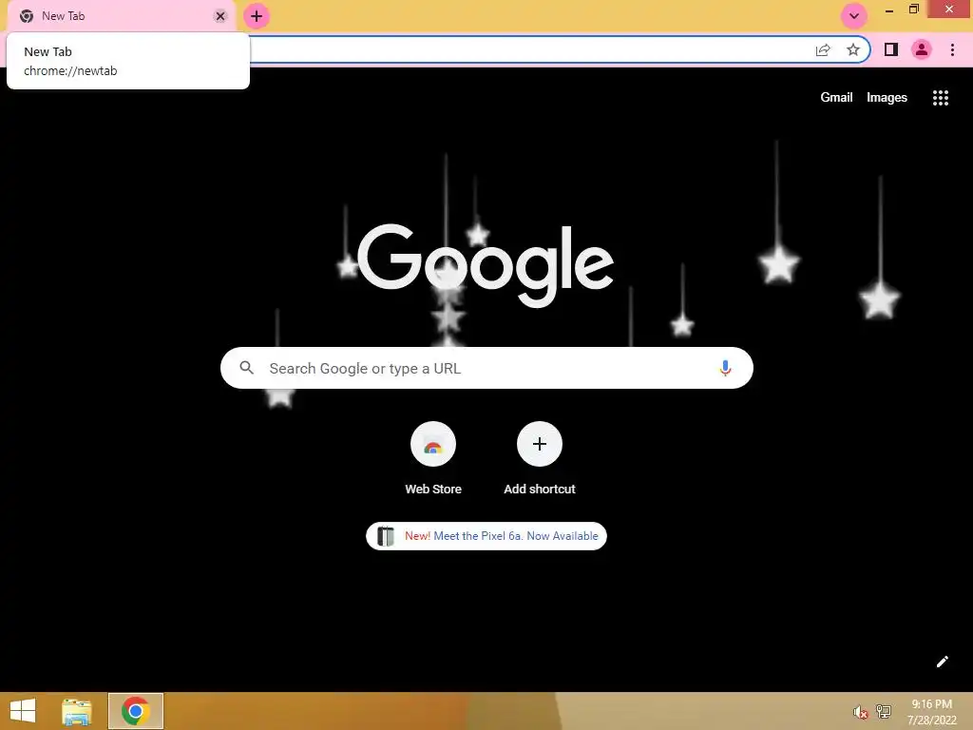Image resolution: width=973 pixels, height=730 pixels.
Task: Open the side panel icon
Action: tap(891, 49)
